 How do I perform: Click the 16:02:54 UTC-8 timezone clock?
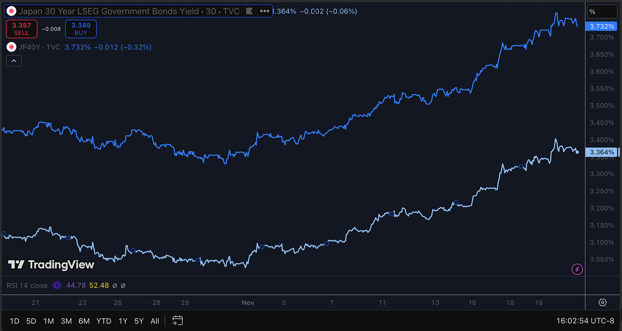coord(584,321)
